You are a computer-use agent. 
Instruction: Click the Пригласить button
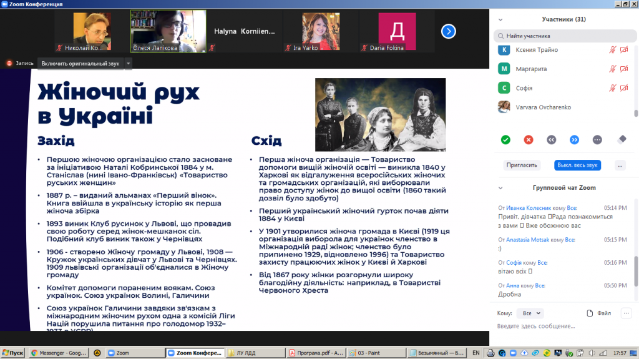coord(522,165)
